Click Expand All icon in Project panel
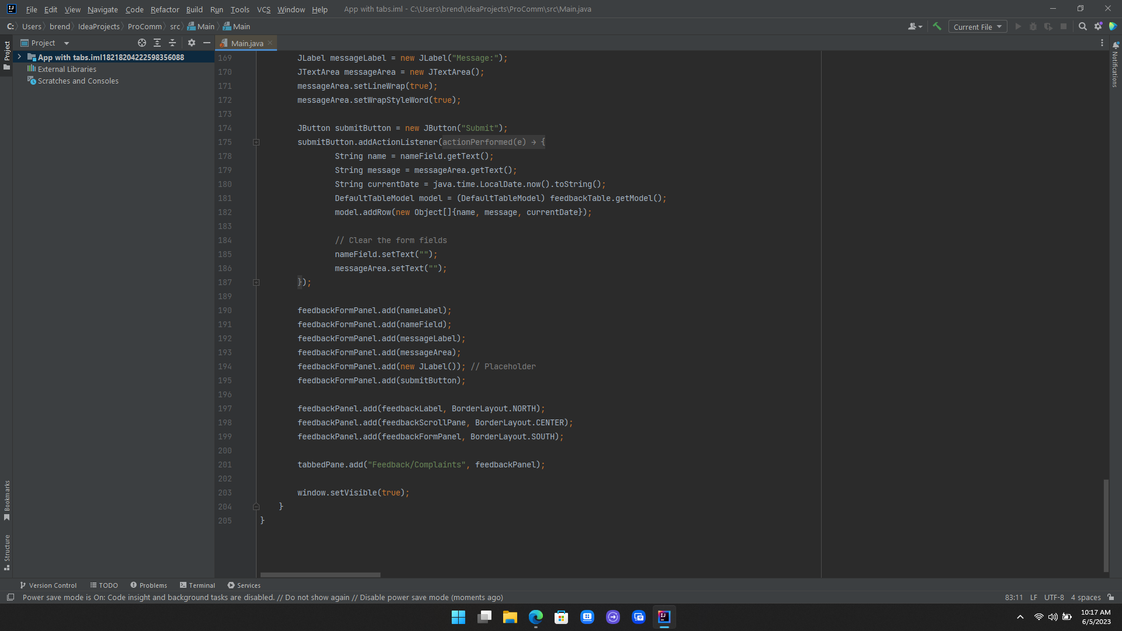This screenshot has width=1122, height=631. (x=157, y=43)
